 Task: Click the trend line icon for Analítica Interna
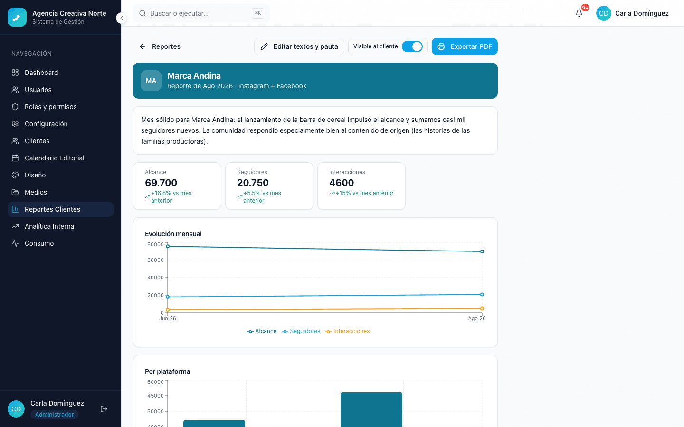pos(15,226)
